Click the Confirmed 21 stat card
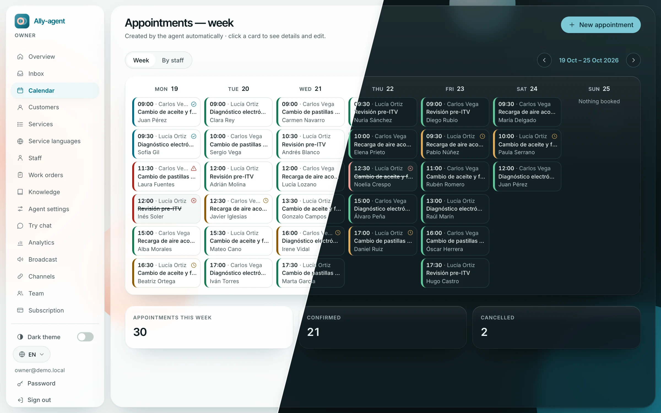 point(383,327)
